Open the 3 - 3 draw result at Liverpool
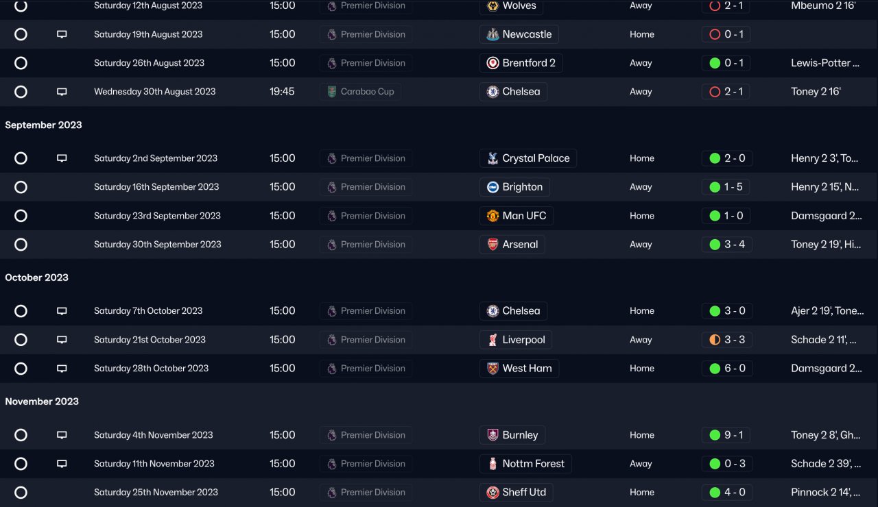This screenshot has width=878, height=507. click(x=734, y=340)
